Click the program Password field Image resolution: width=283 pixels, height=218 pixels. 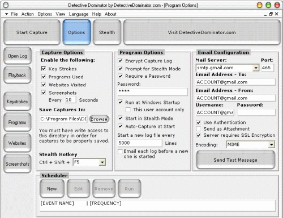pyautogui.click(x=153, y=91)
